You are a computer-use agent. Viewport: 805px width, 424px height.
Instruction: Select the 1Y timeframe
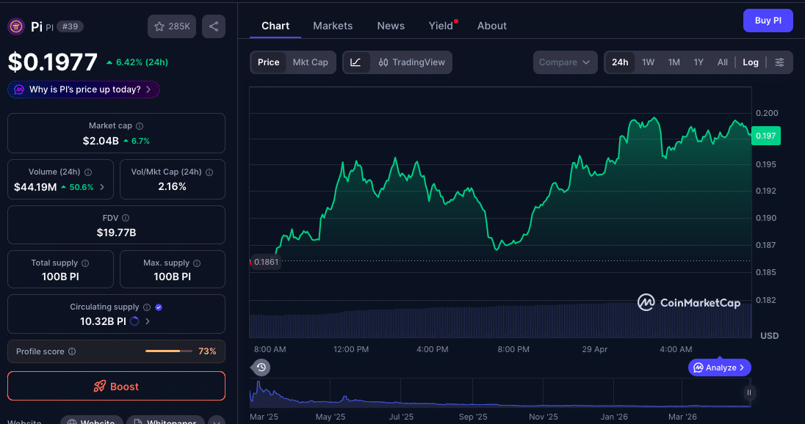[x=698, y=62]
